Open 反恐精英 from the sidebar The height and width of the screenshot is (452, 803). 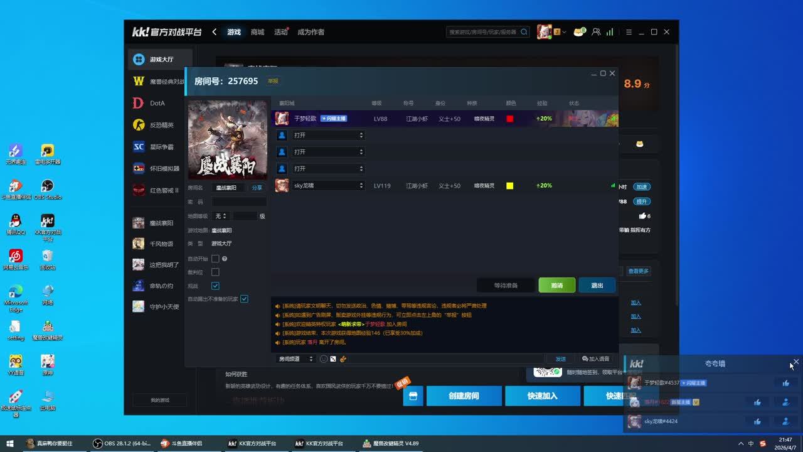coord(157,125)
